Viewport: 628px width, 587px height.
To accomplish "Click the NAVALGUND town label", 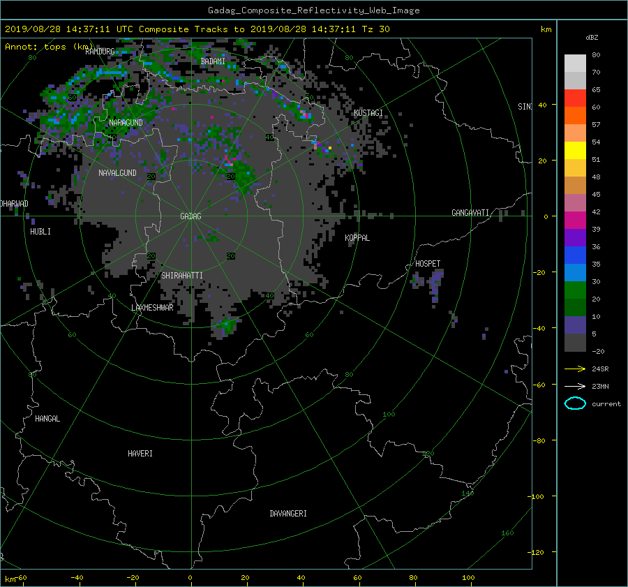I will point(117,173).
